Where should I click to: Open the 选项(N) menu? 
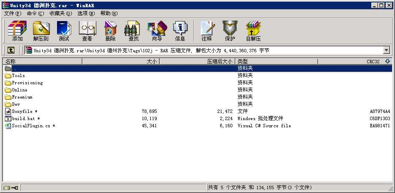[86, 13]
